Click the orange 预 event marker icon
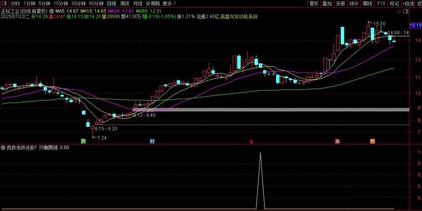Viewport: 422px width, 211px height. [373, 141]
